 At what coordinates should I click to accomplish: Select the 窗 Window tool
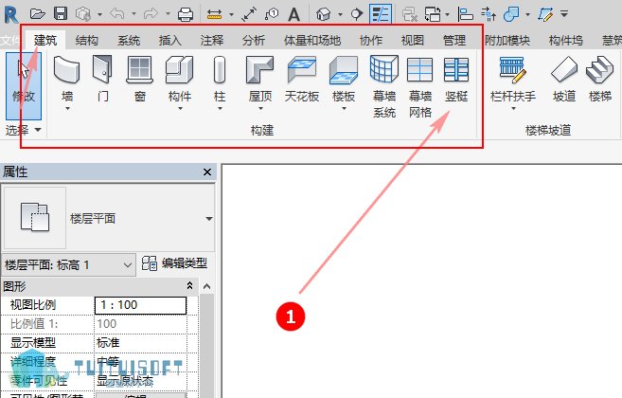click(139, 79)
